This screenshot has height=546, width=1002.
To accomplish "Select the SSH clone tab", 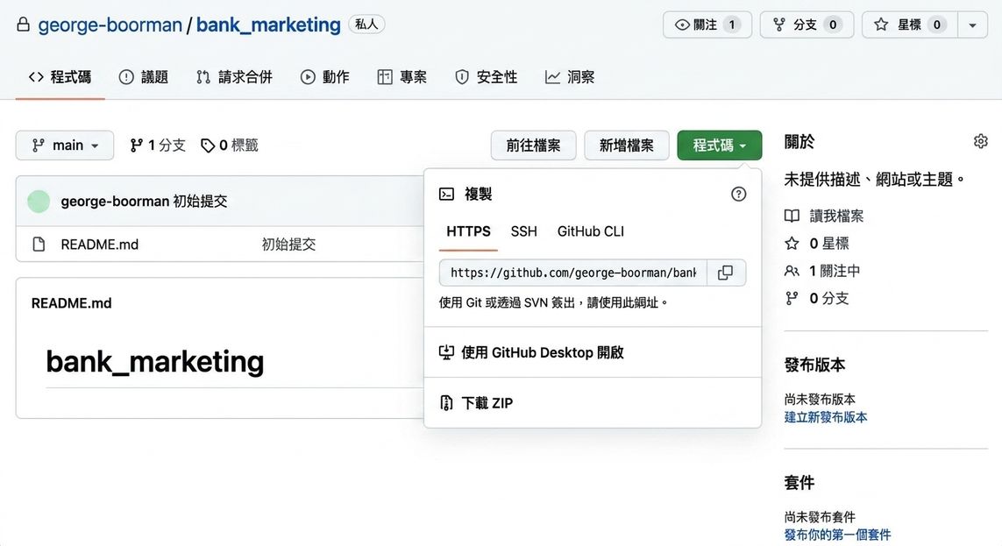I will pos(524,231).
